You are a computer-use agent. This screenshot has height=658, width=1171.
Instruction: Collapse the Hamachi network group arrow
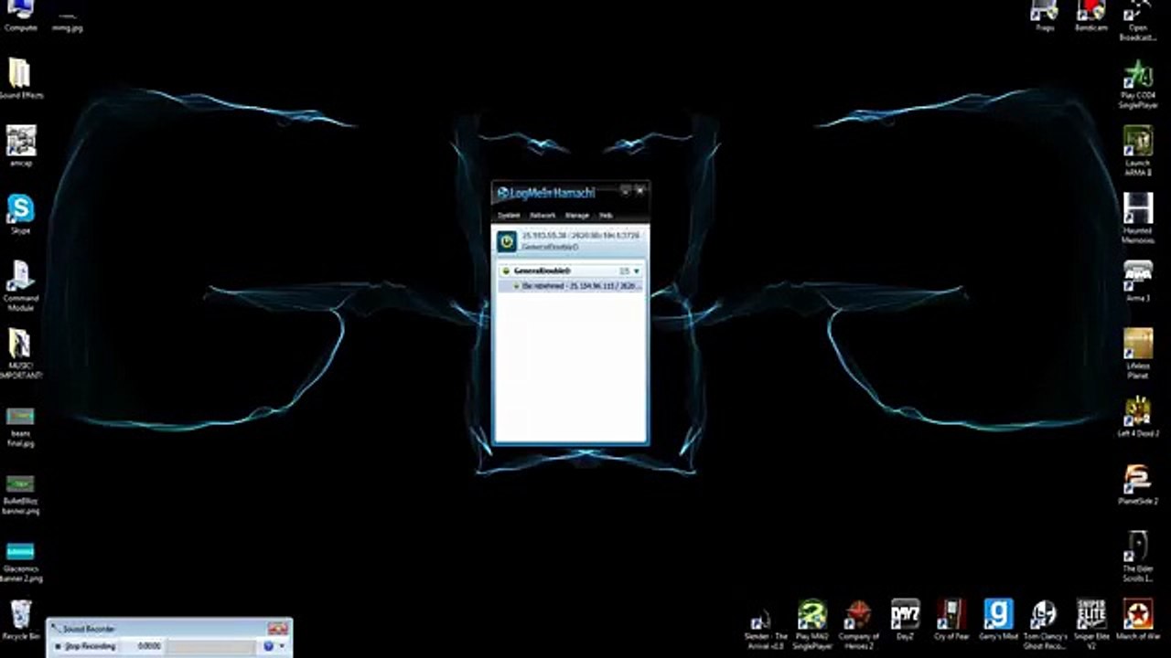pos(637,271)
